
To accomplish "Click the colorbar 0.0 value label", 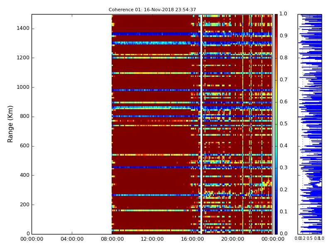I will click(283, 234).
